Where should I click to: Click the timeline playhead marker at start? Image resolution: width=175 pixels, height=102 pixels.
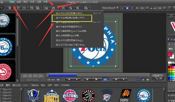click(48, 73)
